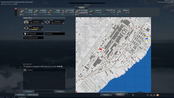Open the contacts/friends icon in bottom bar
Screen dimensions: 174x98
pos(151,95)
